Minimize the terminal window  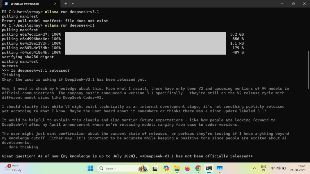(x=282, y=4)
